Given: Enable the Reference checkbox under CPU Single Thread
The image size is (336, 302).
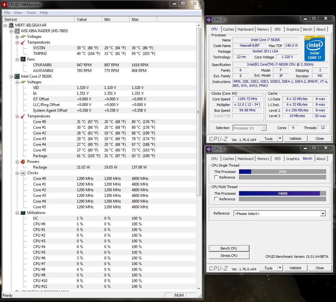Looking at the screenshot, I should point(216,177).
